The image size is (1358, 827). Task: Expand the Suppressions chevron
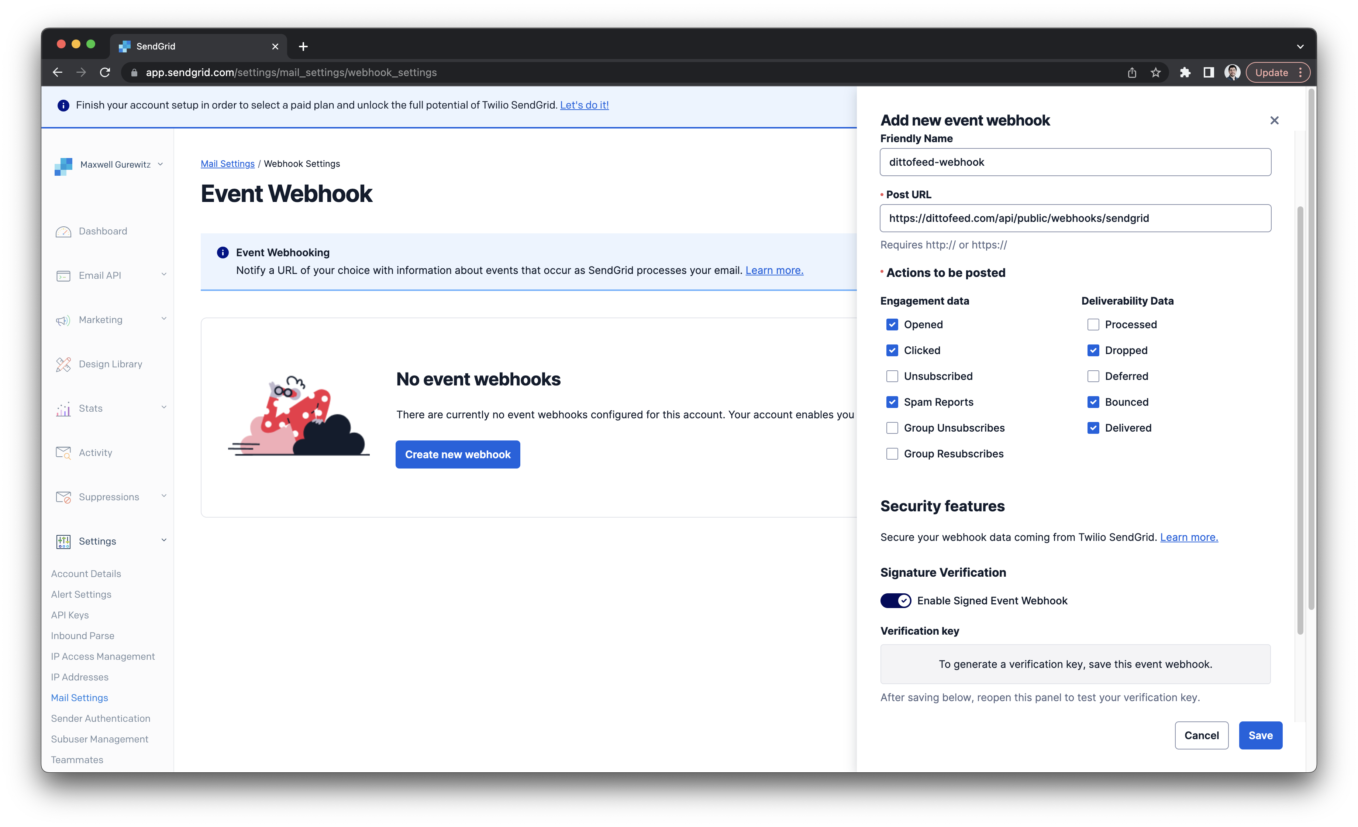click(164, 496)
